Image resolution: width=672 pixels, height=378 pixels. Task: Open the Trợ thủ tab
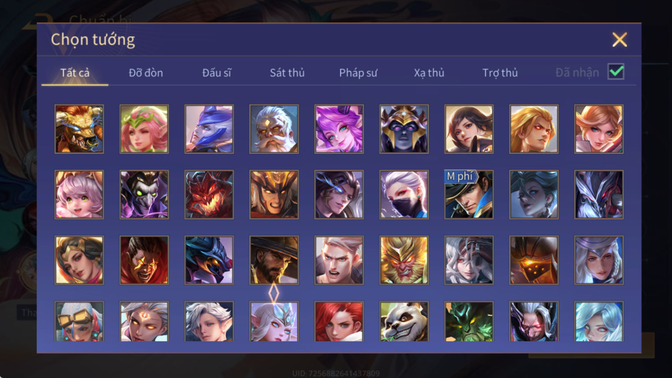(x=500, y=73)
